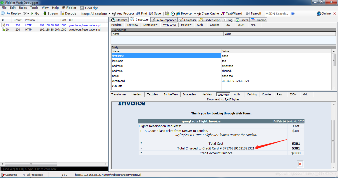Open the Find sessions tool

(x=142, y=14)
